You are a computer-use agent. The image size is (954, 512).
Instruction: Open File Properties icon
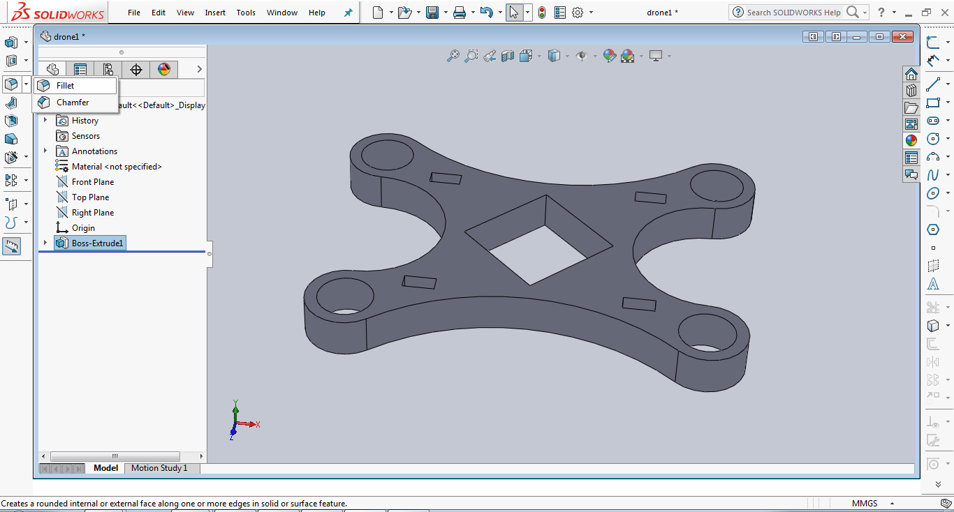(559, 13)
